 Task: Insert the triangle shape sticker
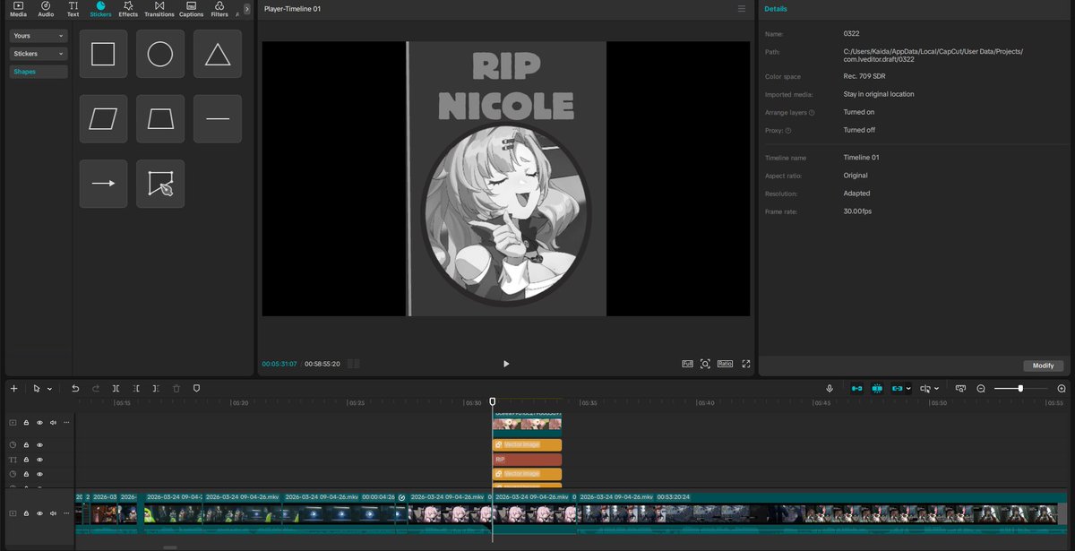point(218,54)
